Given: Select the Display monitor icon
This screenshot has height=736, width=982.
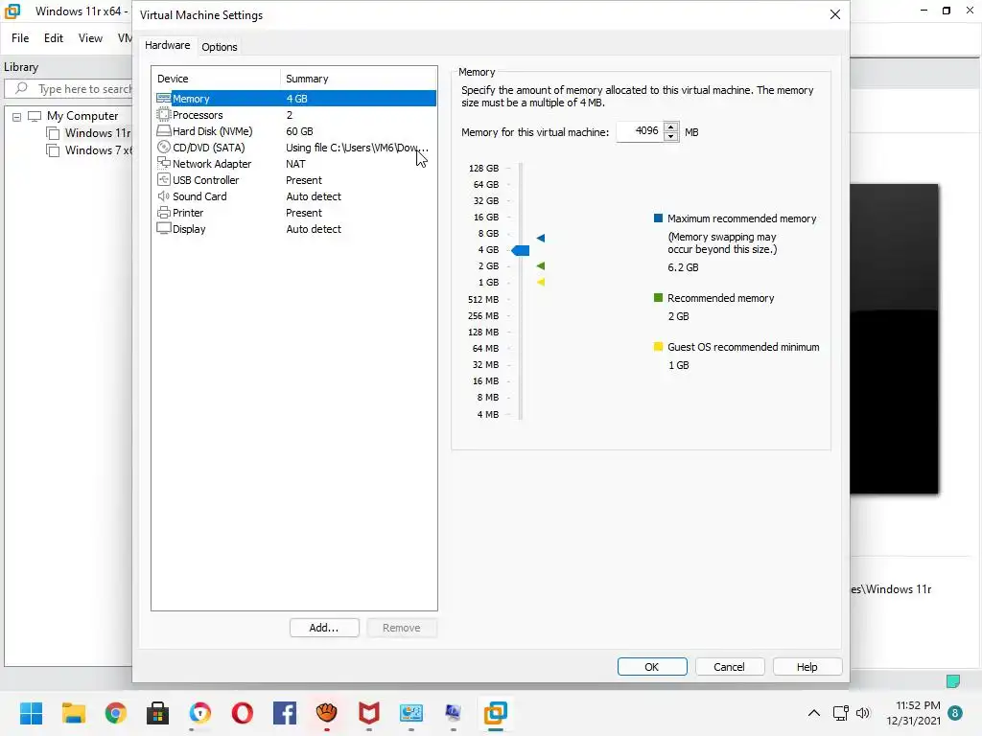Looking at the screenshot, I should pyautogui.click(x=163, y=228).
